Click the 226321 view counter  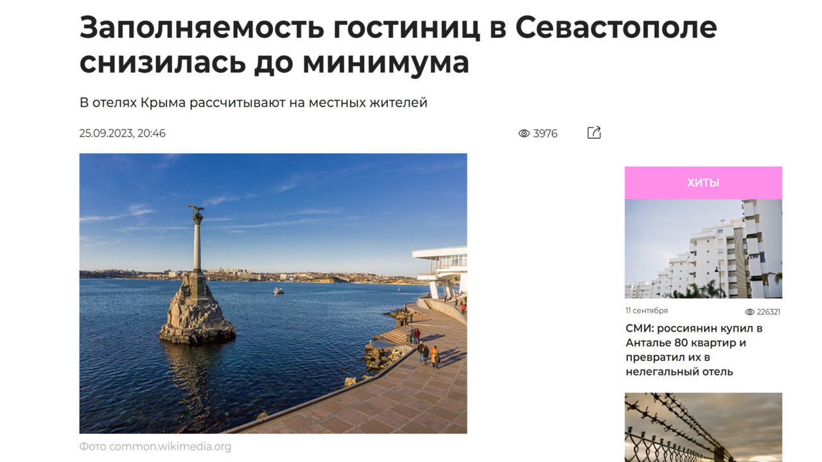coord(769,312)
